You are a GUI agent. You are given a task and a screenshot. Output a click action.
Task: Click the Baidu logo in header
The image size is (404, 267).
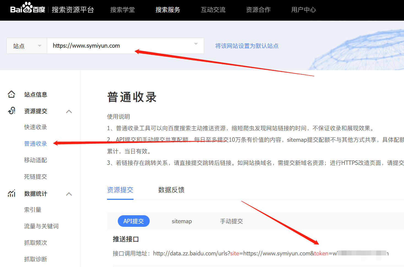click(28, 8)
